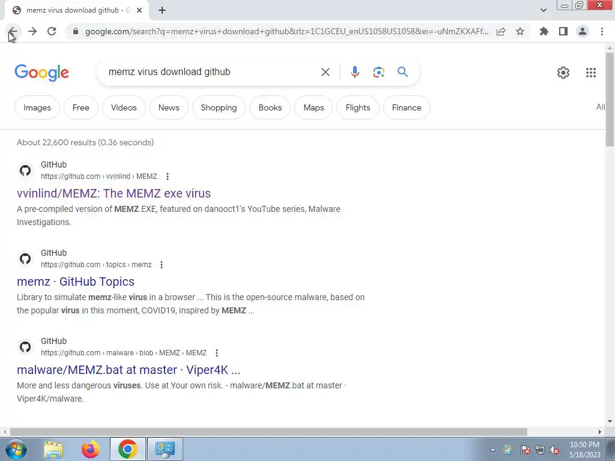Open the control panel taskbar app
Screen dimensions: 615x461
165,449
